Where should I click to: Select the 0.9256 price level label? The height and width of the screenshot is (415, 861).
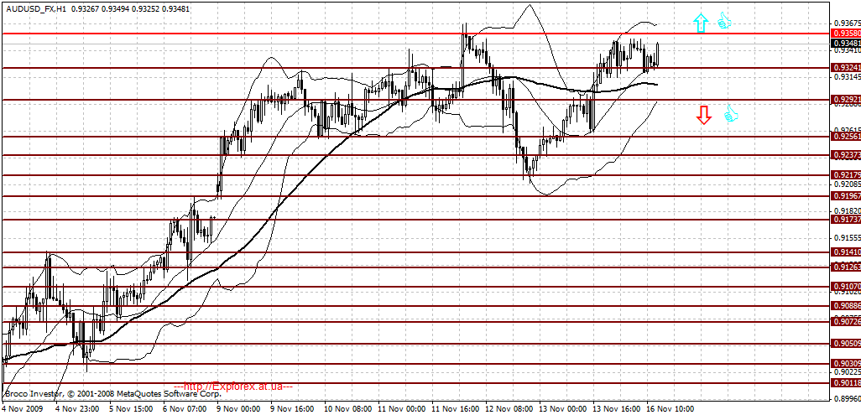click(x=846, y=136)
